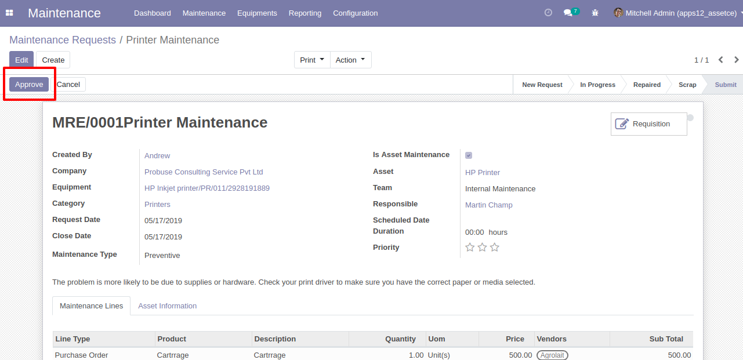Open the Equipments menu

[x=257, y=13]
